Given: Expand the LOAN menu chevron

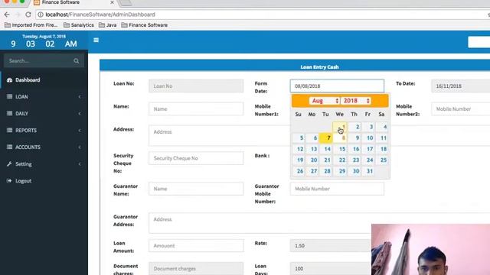Looking at the screenshot, I should [80, 97].
